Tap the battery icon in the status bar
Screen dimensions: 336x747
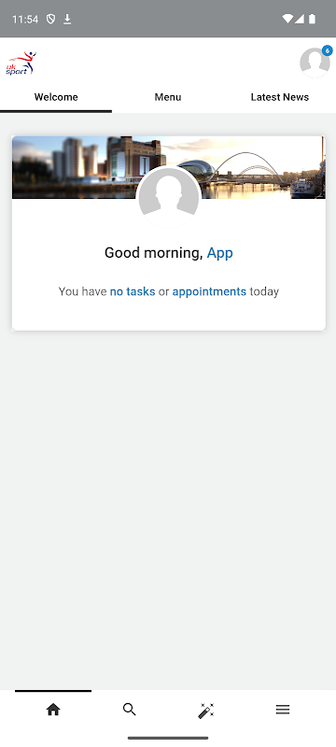click(313, 19)
